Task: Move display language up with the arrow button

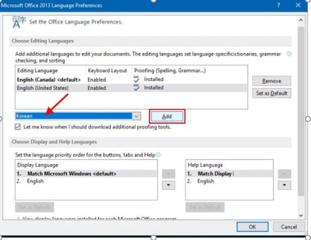Action: (168, 174)
